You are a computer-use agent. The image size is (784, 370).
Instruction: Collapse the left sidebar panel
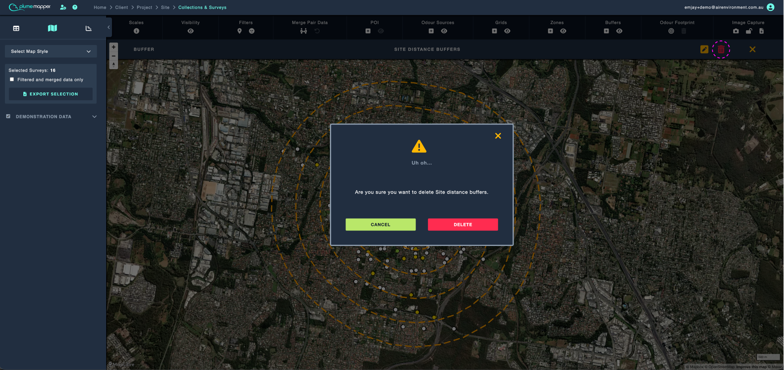109,27
